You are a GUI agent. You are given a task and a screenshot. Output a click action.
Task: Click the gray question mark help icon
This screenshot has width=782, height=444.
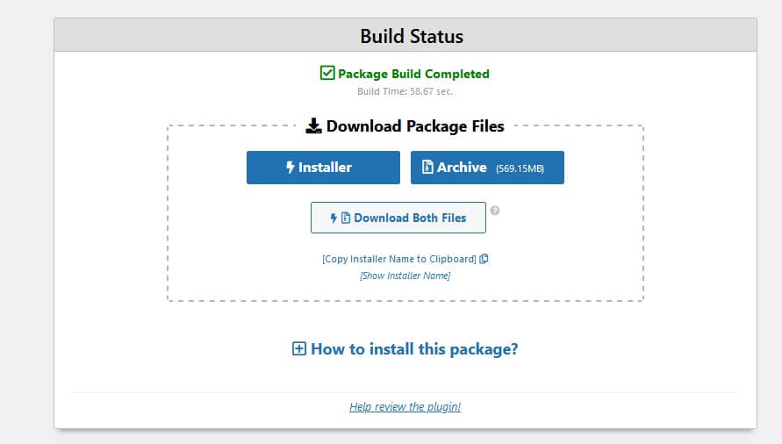click(495, 211)
